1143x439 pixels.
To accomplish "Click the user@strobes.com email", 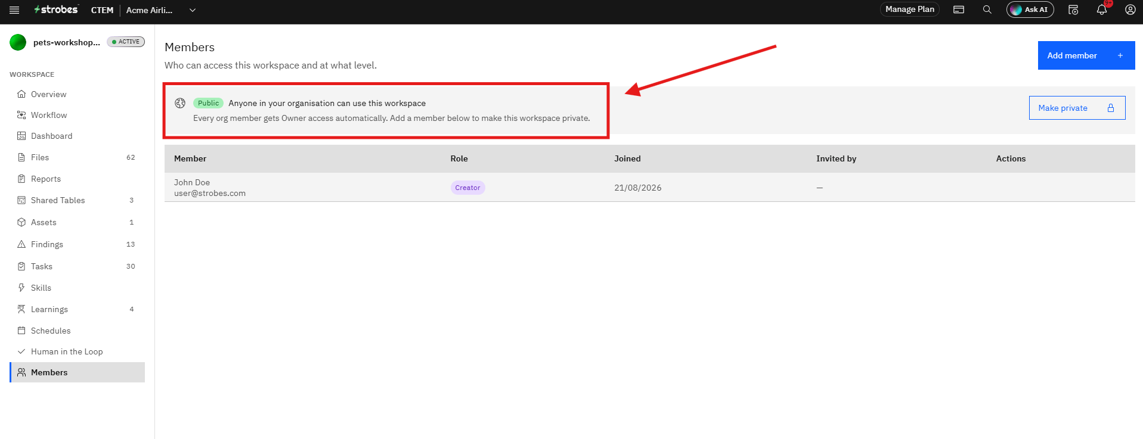I will coord(210,193).
